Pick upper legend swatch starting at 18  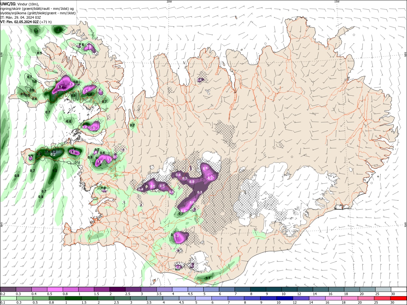click(352, 289)
